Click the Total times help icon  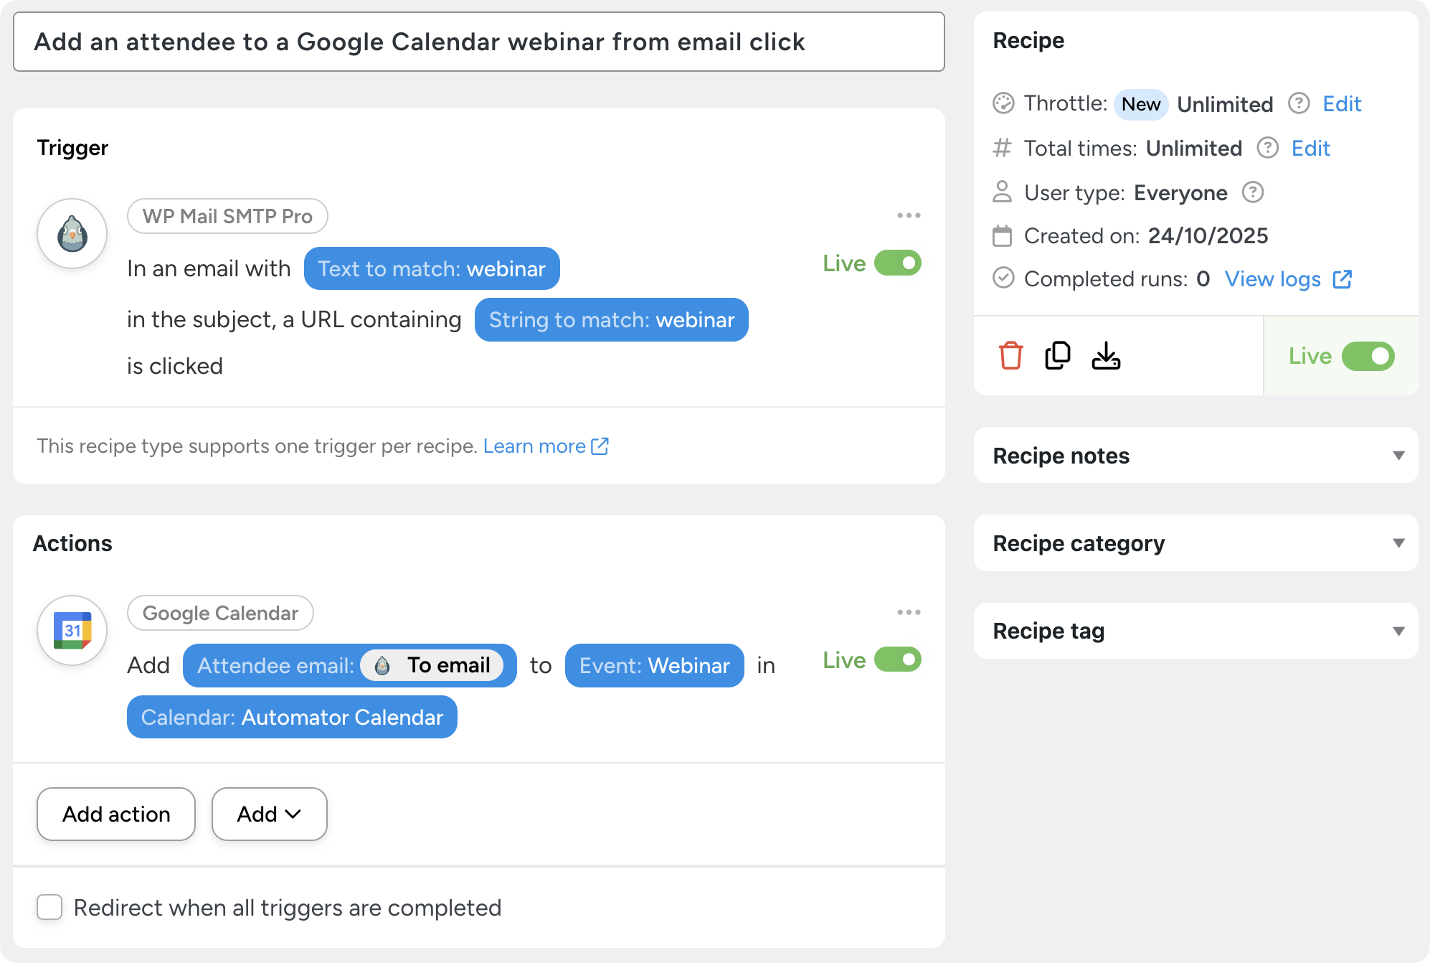coord(1268,148)
